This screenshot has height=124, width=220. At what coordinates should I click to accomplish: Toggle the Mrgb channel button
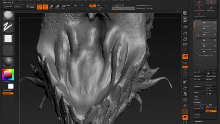point(68,6)
